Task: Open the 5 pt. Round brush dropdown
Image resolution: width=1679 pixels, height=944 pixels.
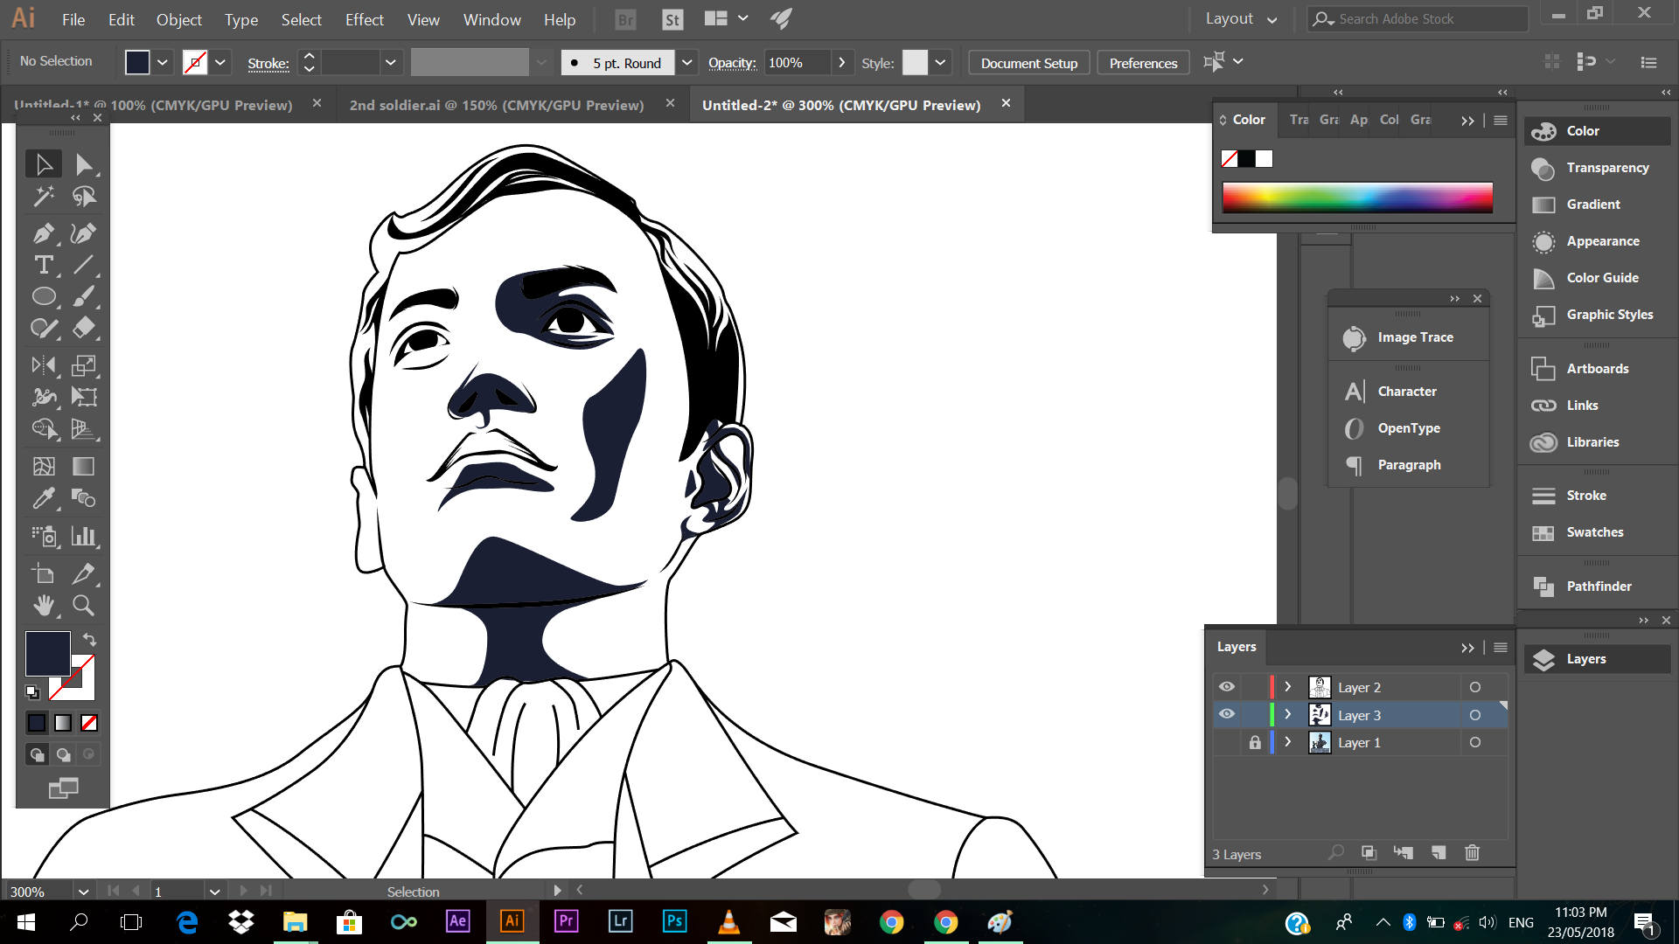Action: click(687, 63)
